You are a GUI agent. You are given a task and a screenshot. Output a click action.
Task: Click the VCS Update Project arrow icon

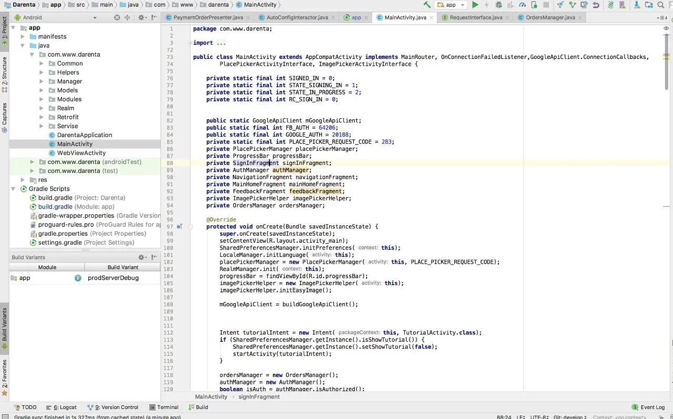coord(560,5)
